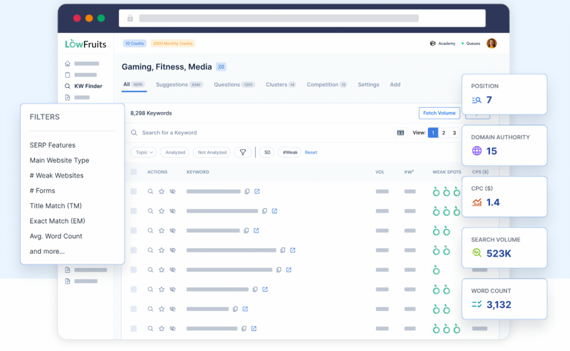
Task: Expand the filters list via 'and more...'
Action: 47,251
